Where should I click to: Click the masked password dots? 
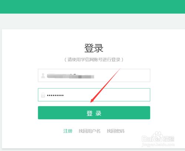click(x=55, y=95)
